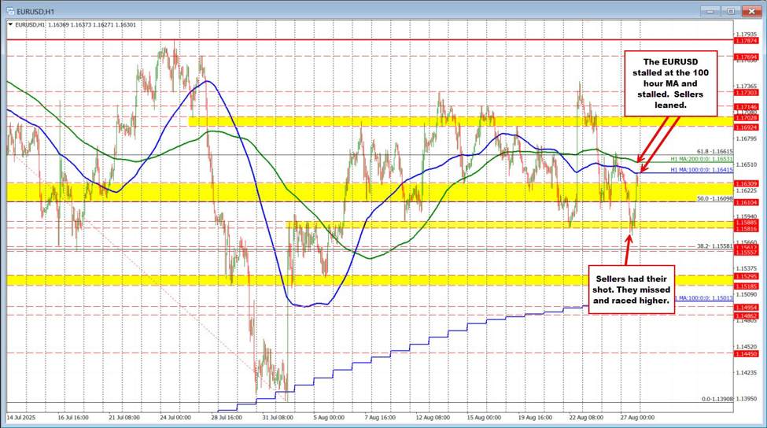
Task: Click price axis value 1.14520
Action: point(747,346)
